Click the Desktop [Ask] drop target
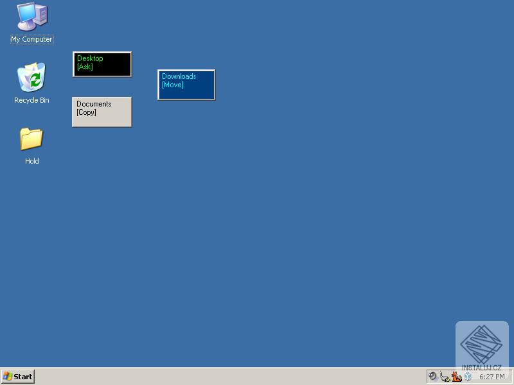This screenshot has width=514, height=385. tap(102, 64)
